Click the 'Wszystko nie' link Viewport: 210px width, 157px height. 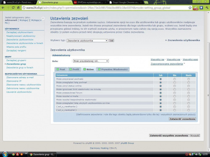coord(173,59)
